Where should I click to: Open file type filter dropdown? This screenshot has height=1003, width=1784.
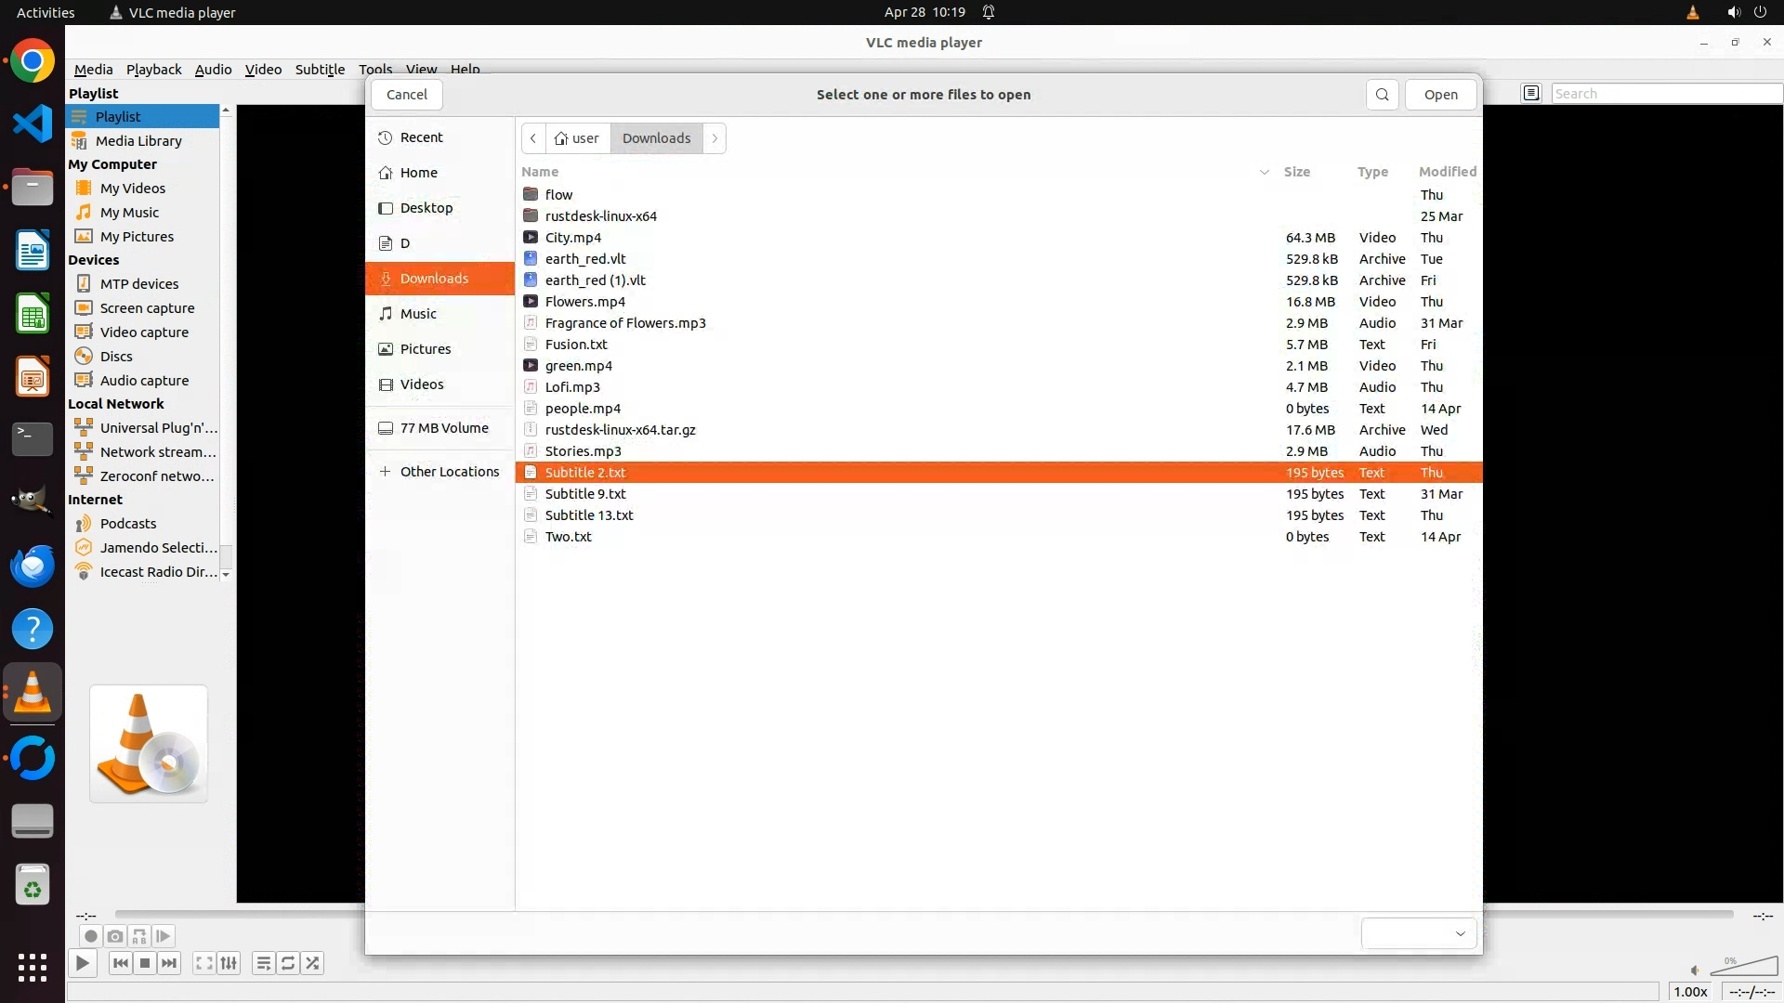click(1418, 933)
